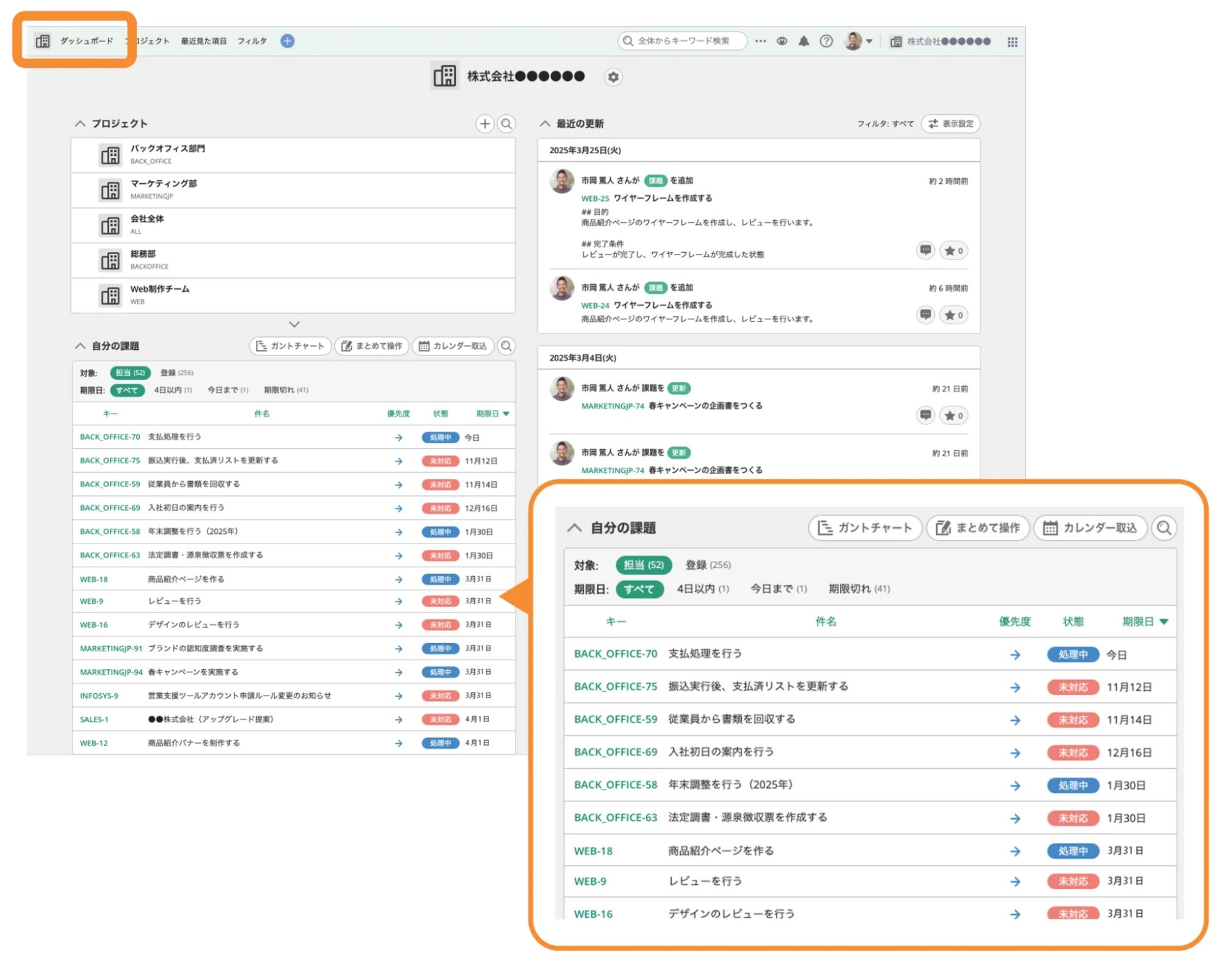1220x960 pixels.
Task: Open the user avatar dropdown menu
Action: click(x=858, y=41)
